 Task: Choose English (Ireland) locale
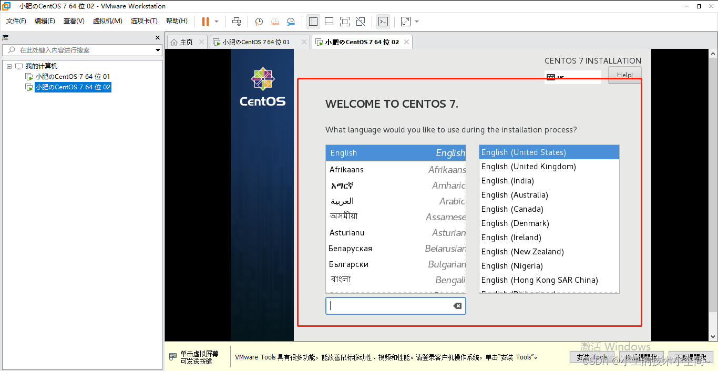[549, 238]
